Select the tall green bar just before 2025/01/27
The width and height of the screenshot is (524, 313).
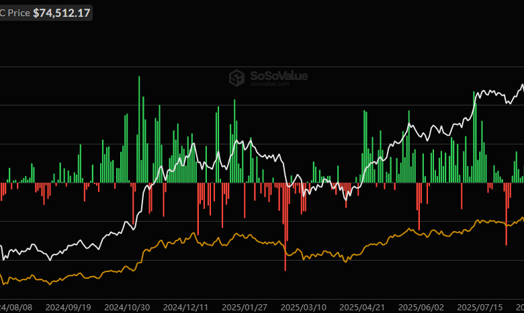point(234,138)
